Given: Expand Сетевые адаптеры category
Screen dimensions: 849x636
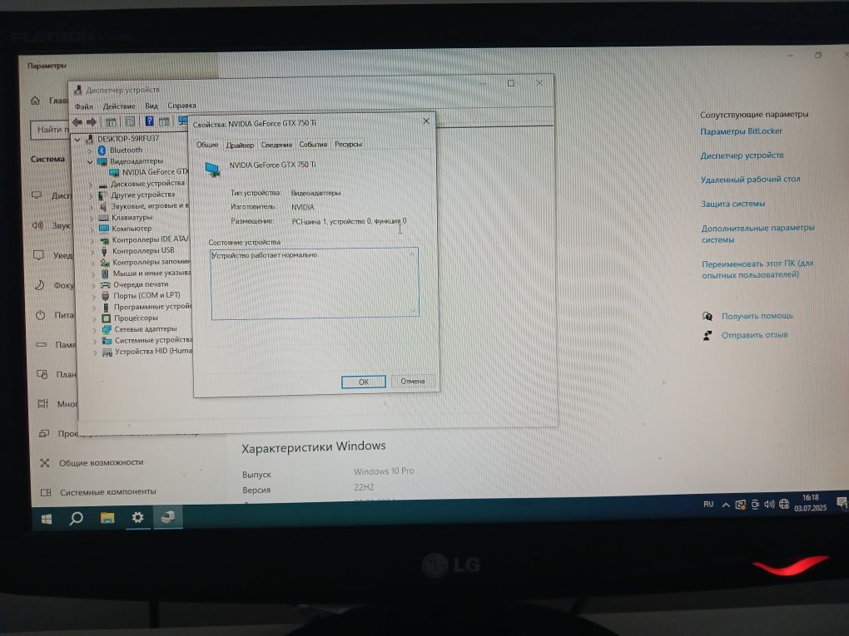Looking at the screenshot, I should [x=95, y=330].
